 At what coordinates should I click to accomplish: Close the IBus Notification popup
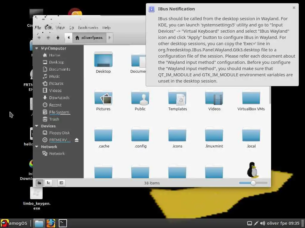coord(294,8)
